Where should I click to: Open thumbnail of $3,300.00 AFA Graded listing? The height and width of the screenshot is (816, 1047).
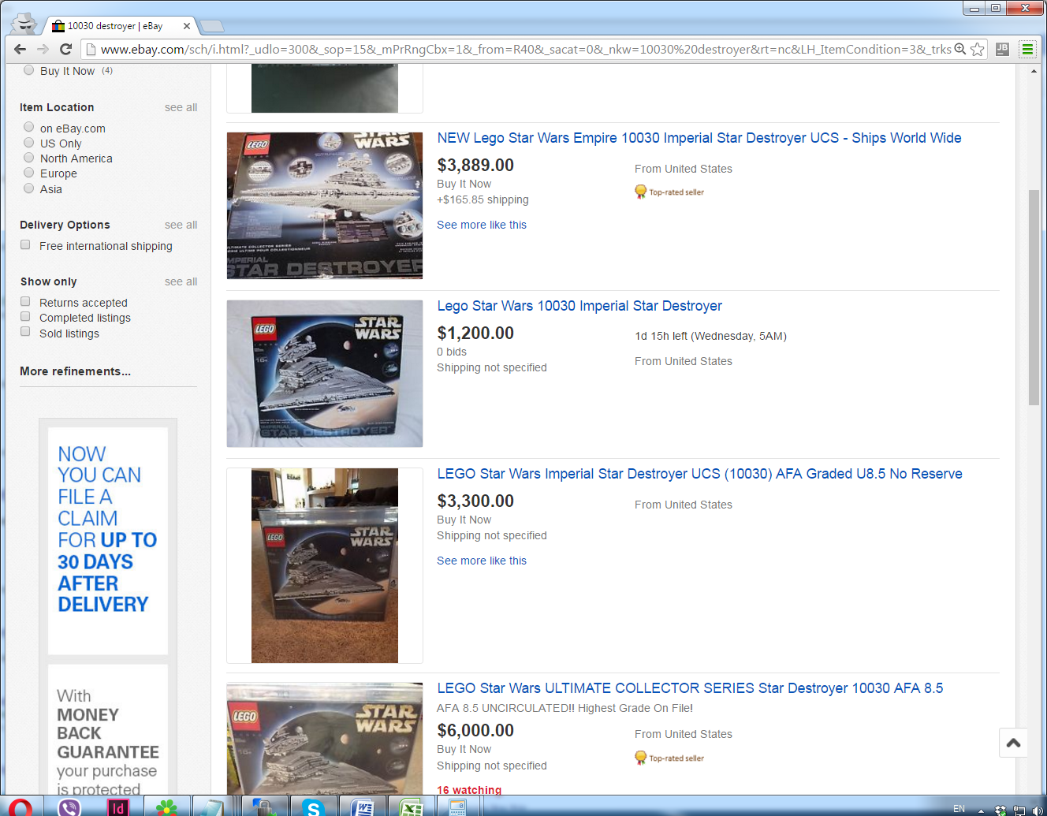(x=325, y=565)
